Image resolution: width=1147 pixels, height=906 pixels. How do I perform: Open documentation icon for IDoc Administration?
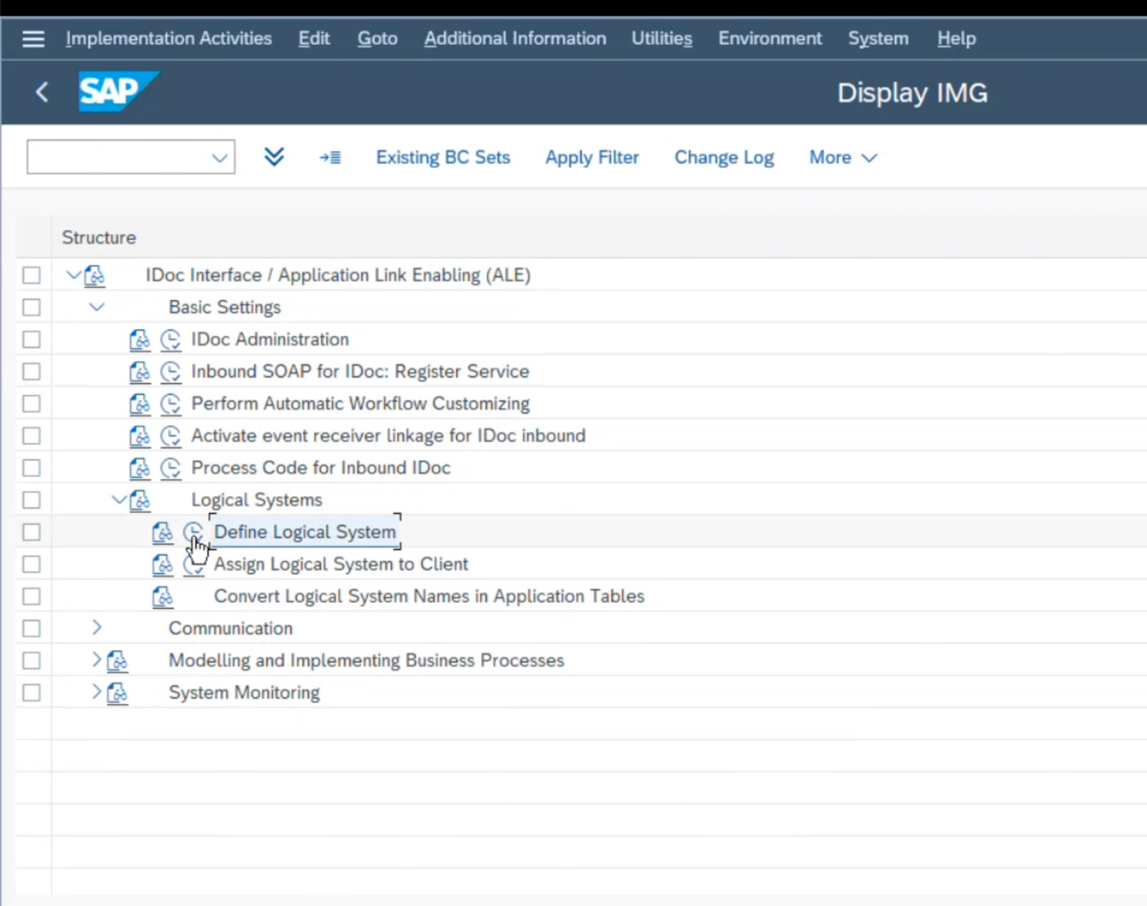point(140,339)
